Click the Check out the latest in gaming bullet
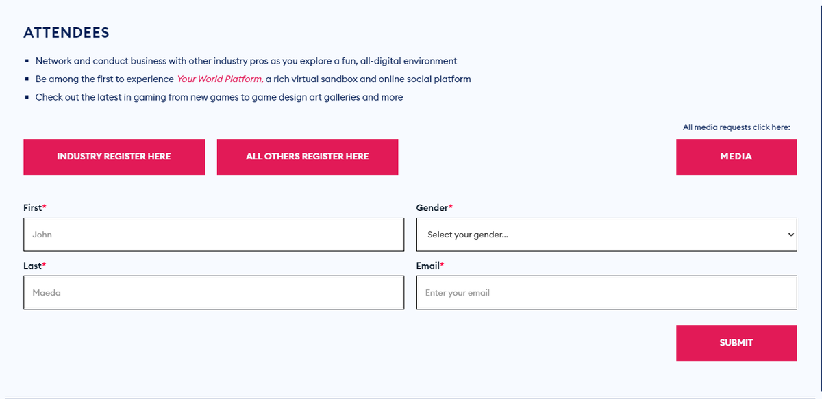Screen dimensions: 822x399 [219, 97]
